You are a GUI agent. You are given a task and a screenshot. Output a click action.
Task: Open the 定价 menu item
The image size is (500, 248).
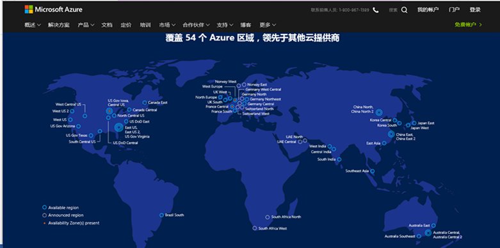126,25
